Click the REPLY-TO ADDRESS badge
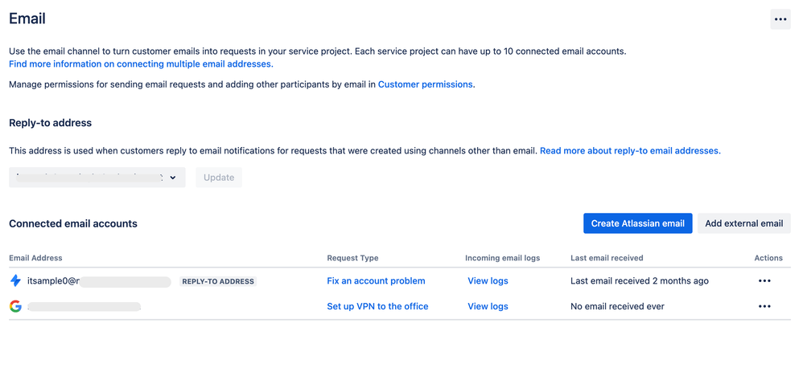803x372 pixels. (x=218, y=282)
